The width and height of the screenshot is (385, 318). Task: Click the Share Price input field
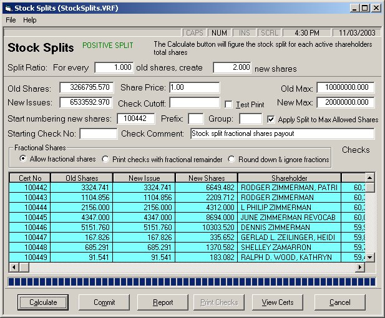click(x=194, y=87)
